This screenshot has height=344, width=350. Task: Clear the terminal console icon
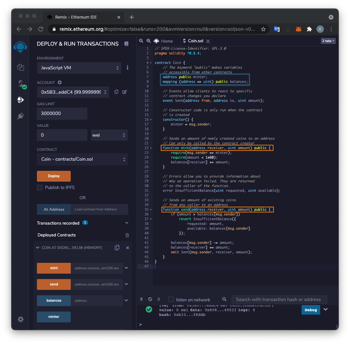[x=150, y=299]
